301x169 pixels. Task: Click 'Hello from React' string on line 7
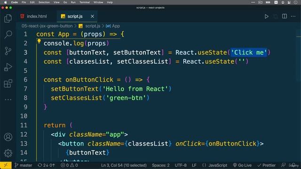point(135,89)
